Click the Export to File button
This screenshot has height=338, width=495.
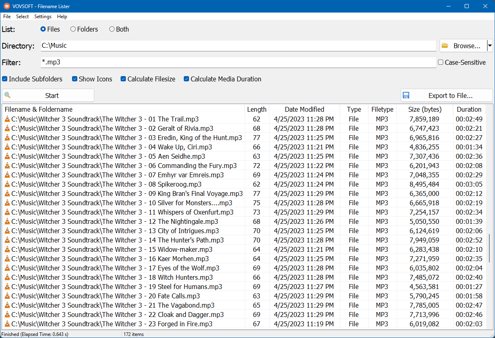point(447,95)
